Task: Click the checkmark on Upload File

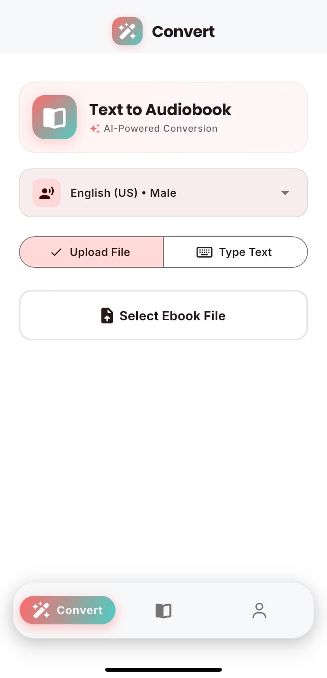Action: coord(56,252)
